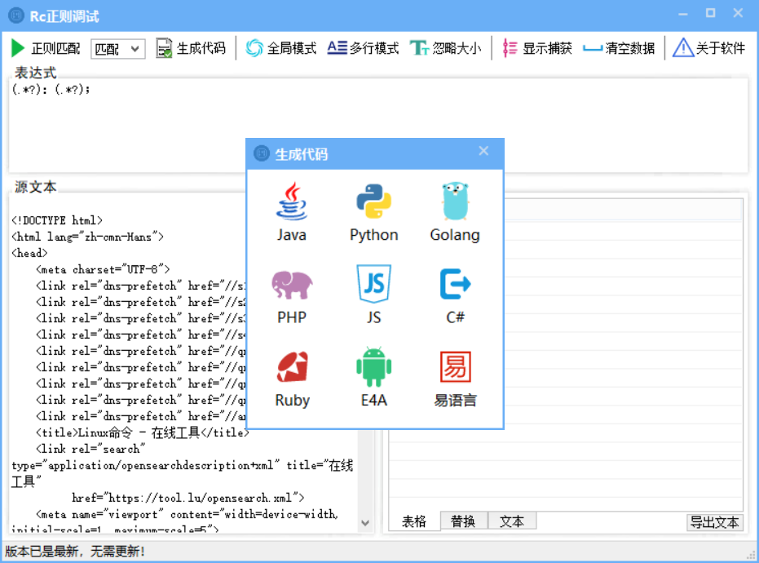The height and width of the screenshot is (563, 759).
Task: Switch to the 文本 tab
Action: click(512, 521)
